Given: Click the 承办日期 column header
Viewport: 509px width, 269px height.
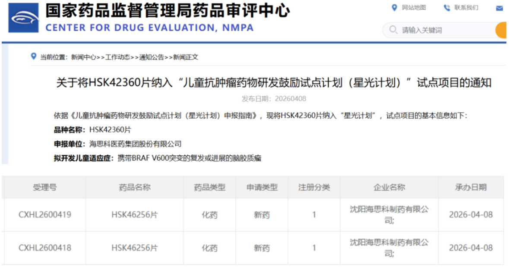Looking at the screenshot, I should (471, 187).
